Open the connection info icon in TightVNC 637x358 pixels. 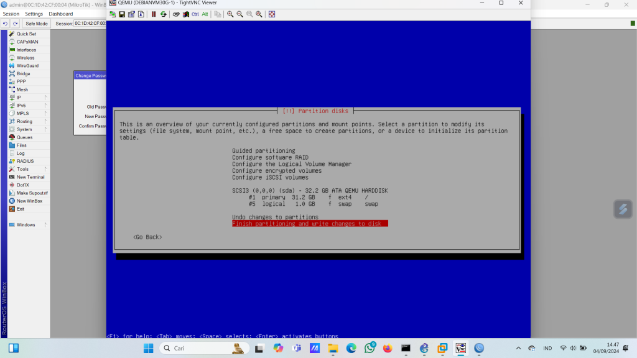pyautogui.click(x=141, y=14)
